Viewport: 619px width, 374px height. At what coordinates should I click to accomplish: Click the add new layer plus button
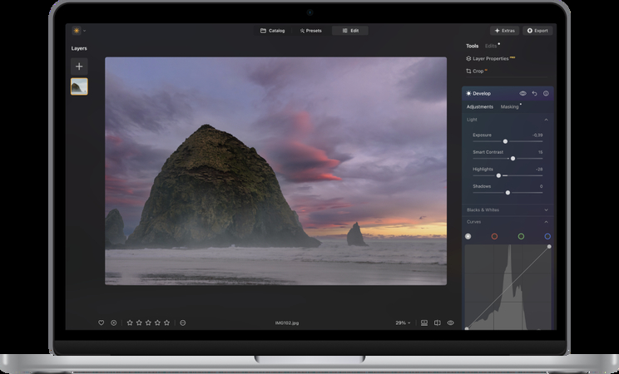(x=79, y=66)
